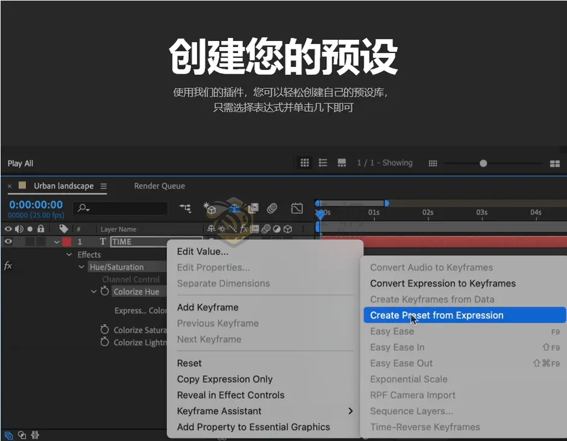Click the Audio speaker column header
The width and height of the screenshot is (567, 441).
(19, 229)
